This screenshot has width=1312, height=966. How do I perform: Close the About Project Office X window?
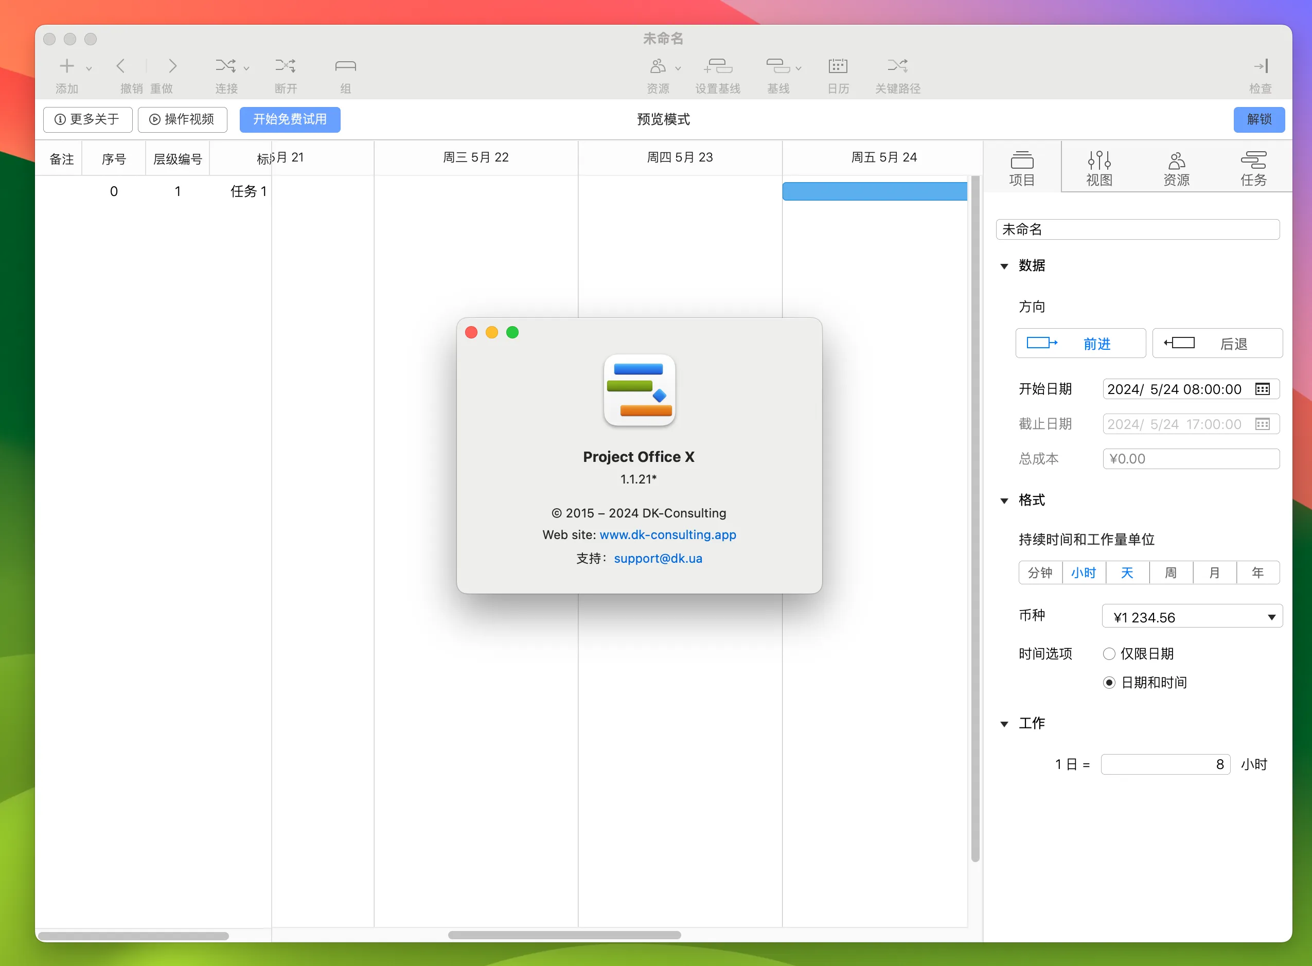[x=471, y=333]
